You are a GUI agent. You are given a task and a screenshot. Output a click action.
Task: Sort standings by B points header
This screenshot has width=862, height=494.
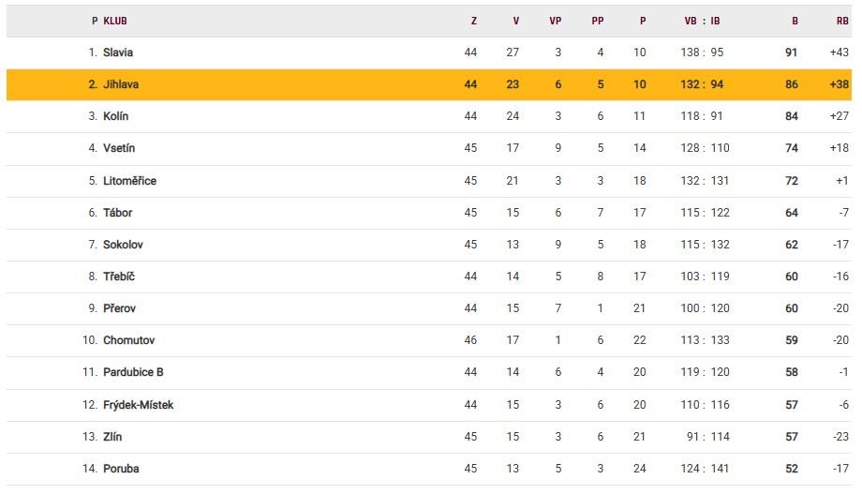pos(795,21)
